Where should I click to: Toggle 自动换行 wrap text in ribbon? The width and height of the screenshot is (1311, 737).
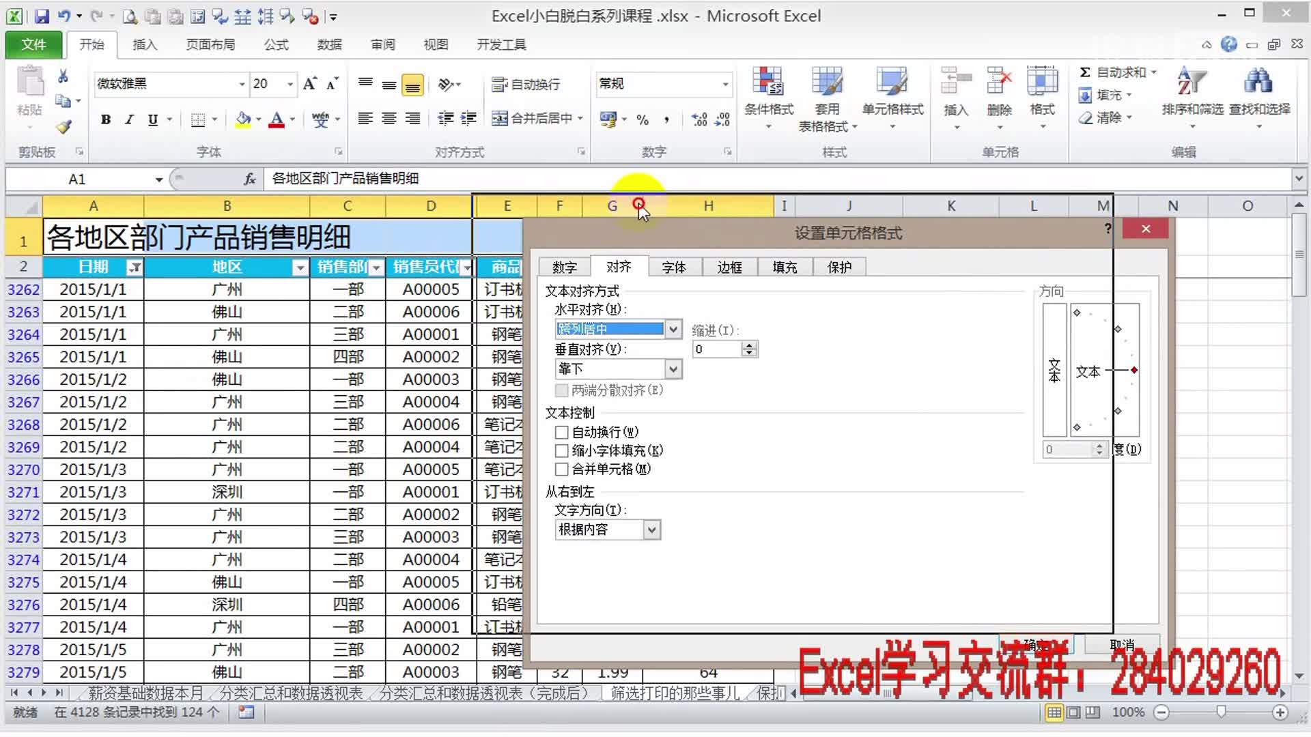[526, 84]
